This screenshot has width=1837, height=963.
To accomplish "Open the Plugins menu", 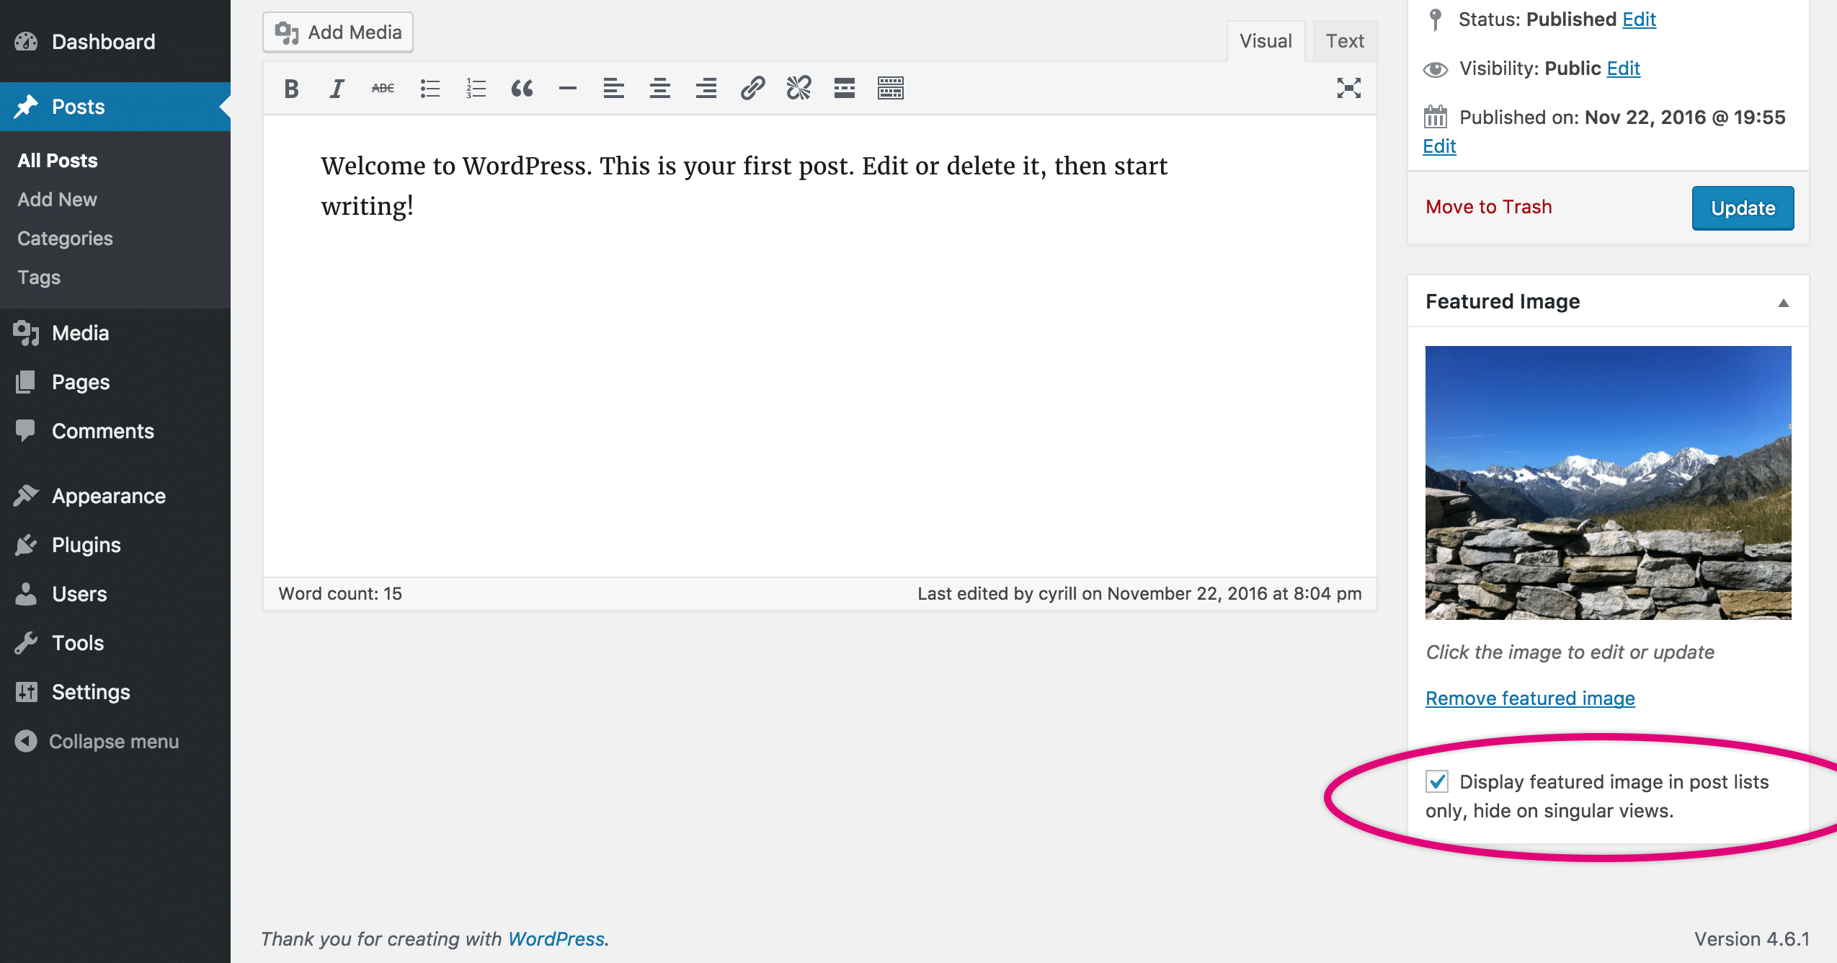I will click(x=86, y=545).
